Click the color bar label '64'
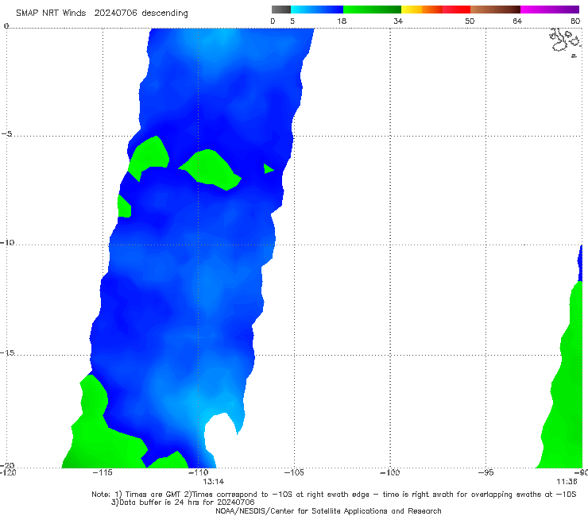Viewport: 588px width, 516px height. coord(517,21)
